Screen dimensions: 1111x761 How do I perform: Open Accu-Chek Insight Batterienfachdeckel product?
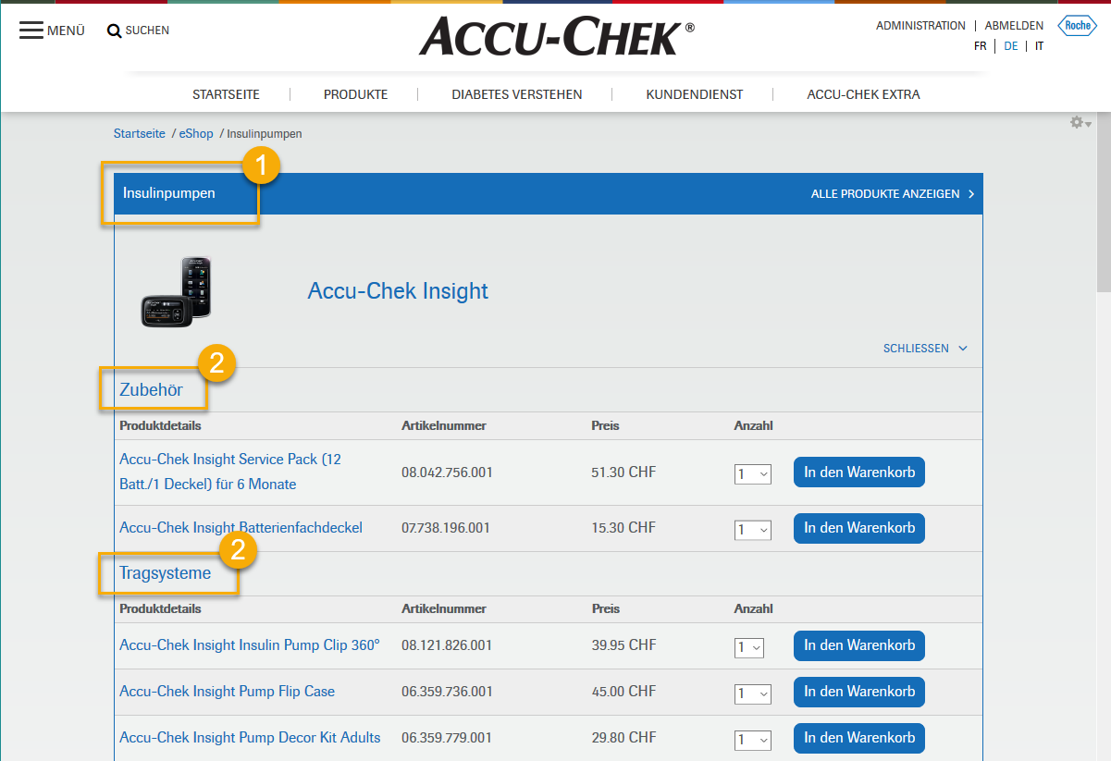pyautogui.click(x=241, y=528)
